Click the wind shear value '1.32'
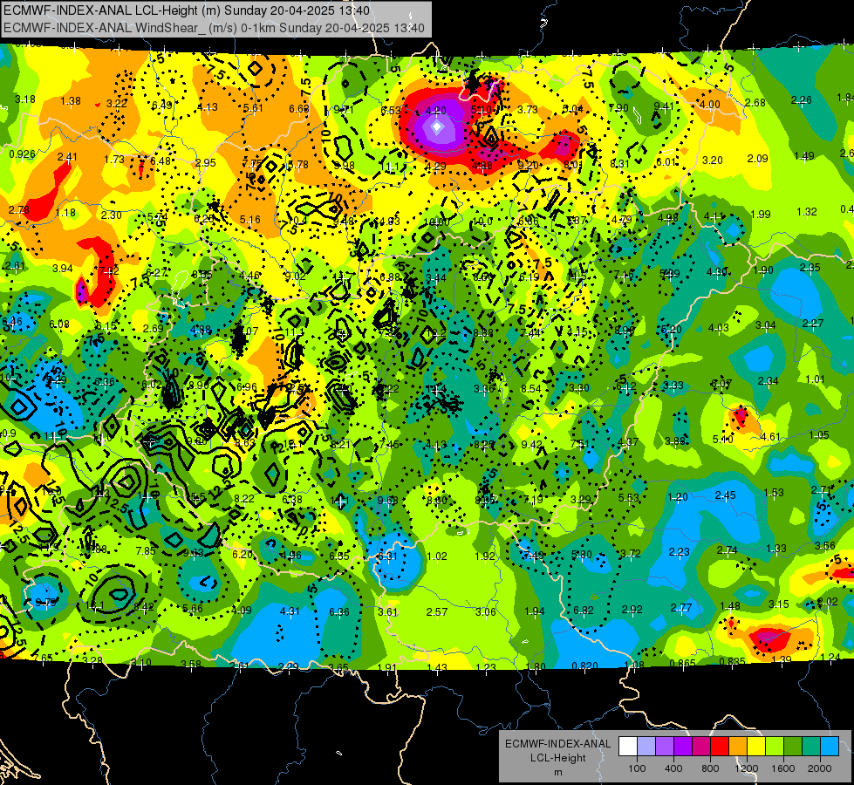The image size is (854, 785). click(807, 212)
